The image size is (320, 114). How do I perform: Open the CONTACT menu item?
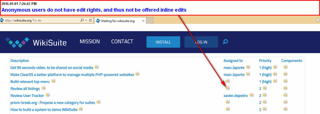coord(122,42)
